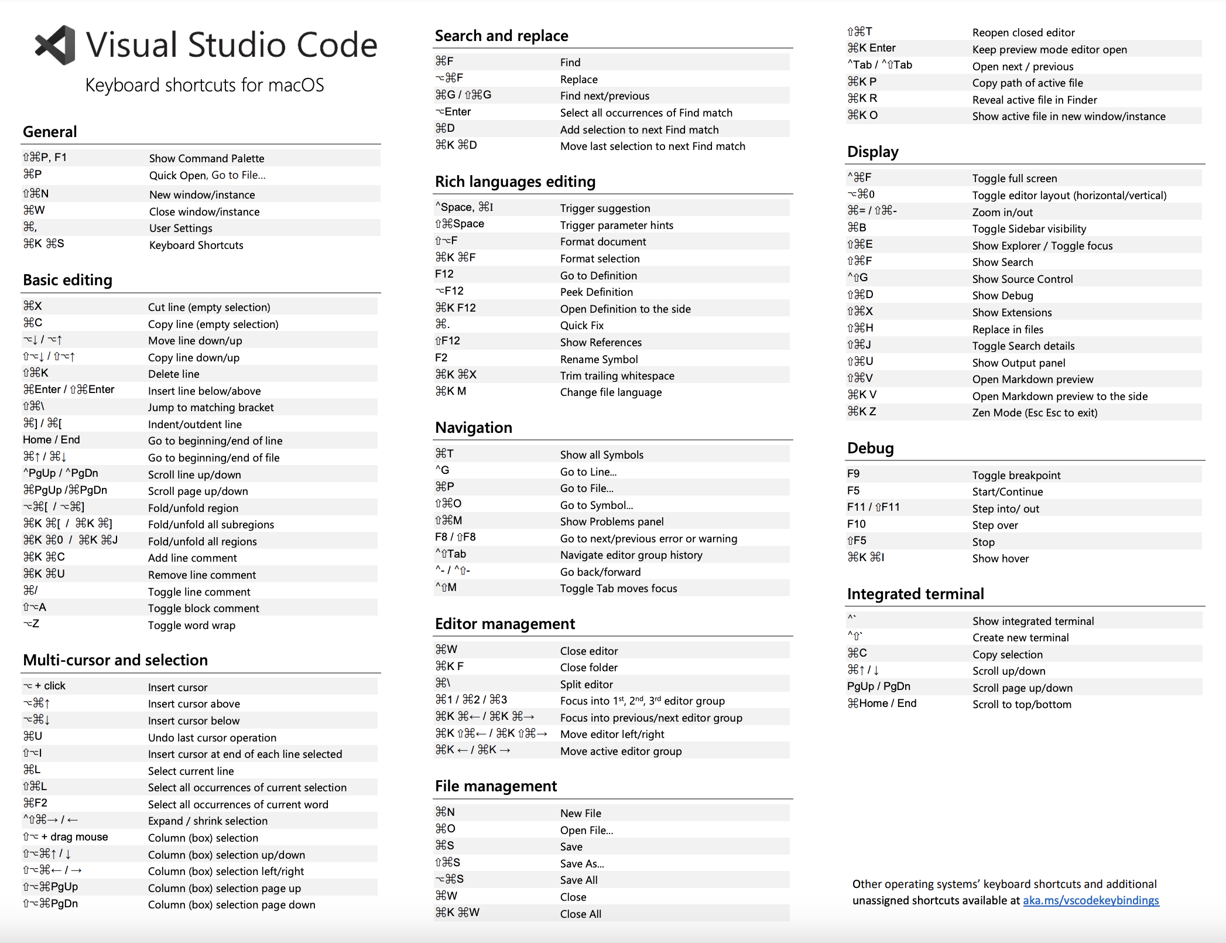Click the Debug section heading
The width and height of the screenshot is (1226, 943).
[x=870, y=448]
